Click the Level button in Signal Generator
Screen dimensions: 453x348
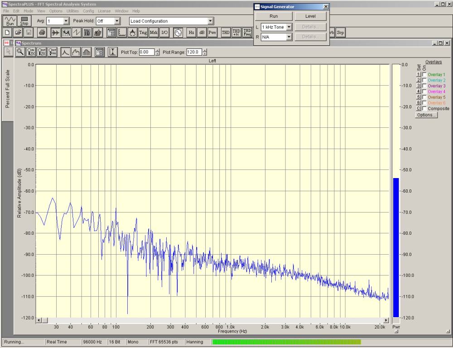(310, 16)
